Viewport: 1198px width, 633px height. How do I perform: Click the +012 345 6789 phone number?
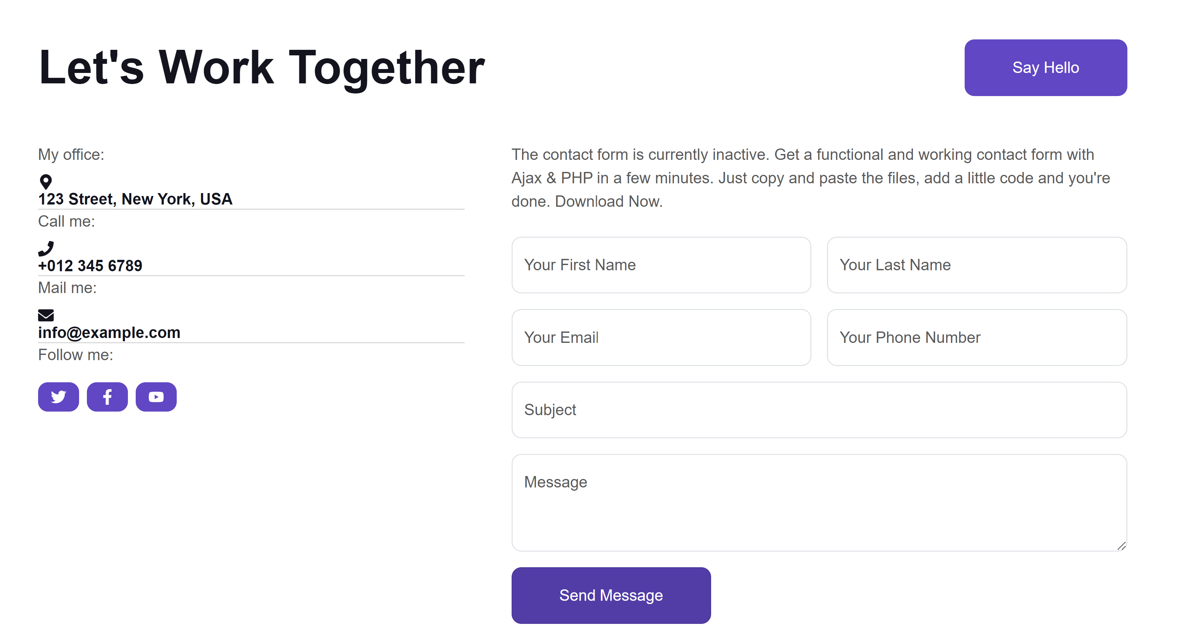[90, 266]
